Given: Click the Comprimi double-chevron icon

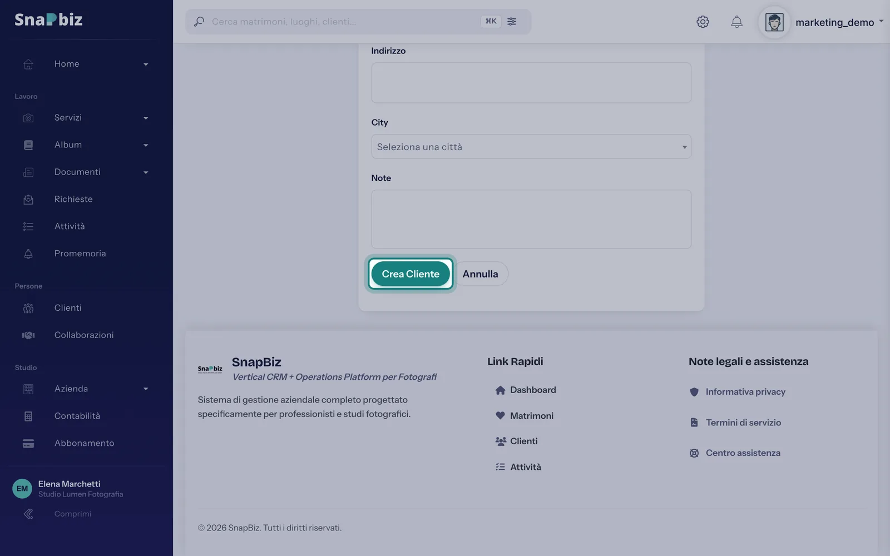Looking at the screenshot, I should pos(28,514).
